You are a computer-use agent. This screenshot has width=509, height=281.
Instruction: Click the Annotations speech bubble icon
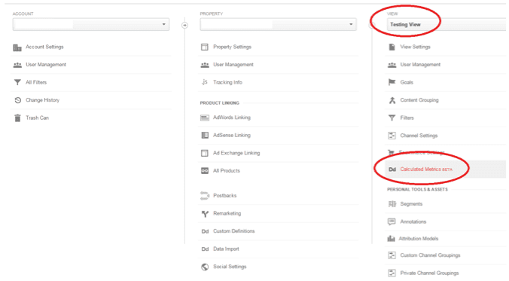392,221
